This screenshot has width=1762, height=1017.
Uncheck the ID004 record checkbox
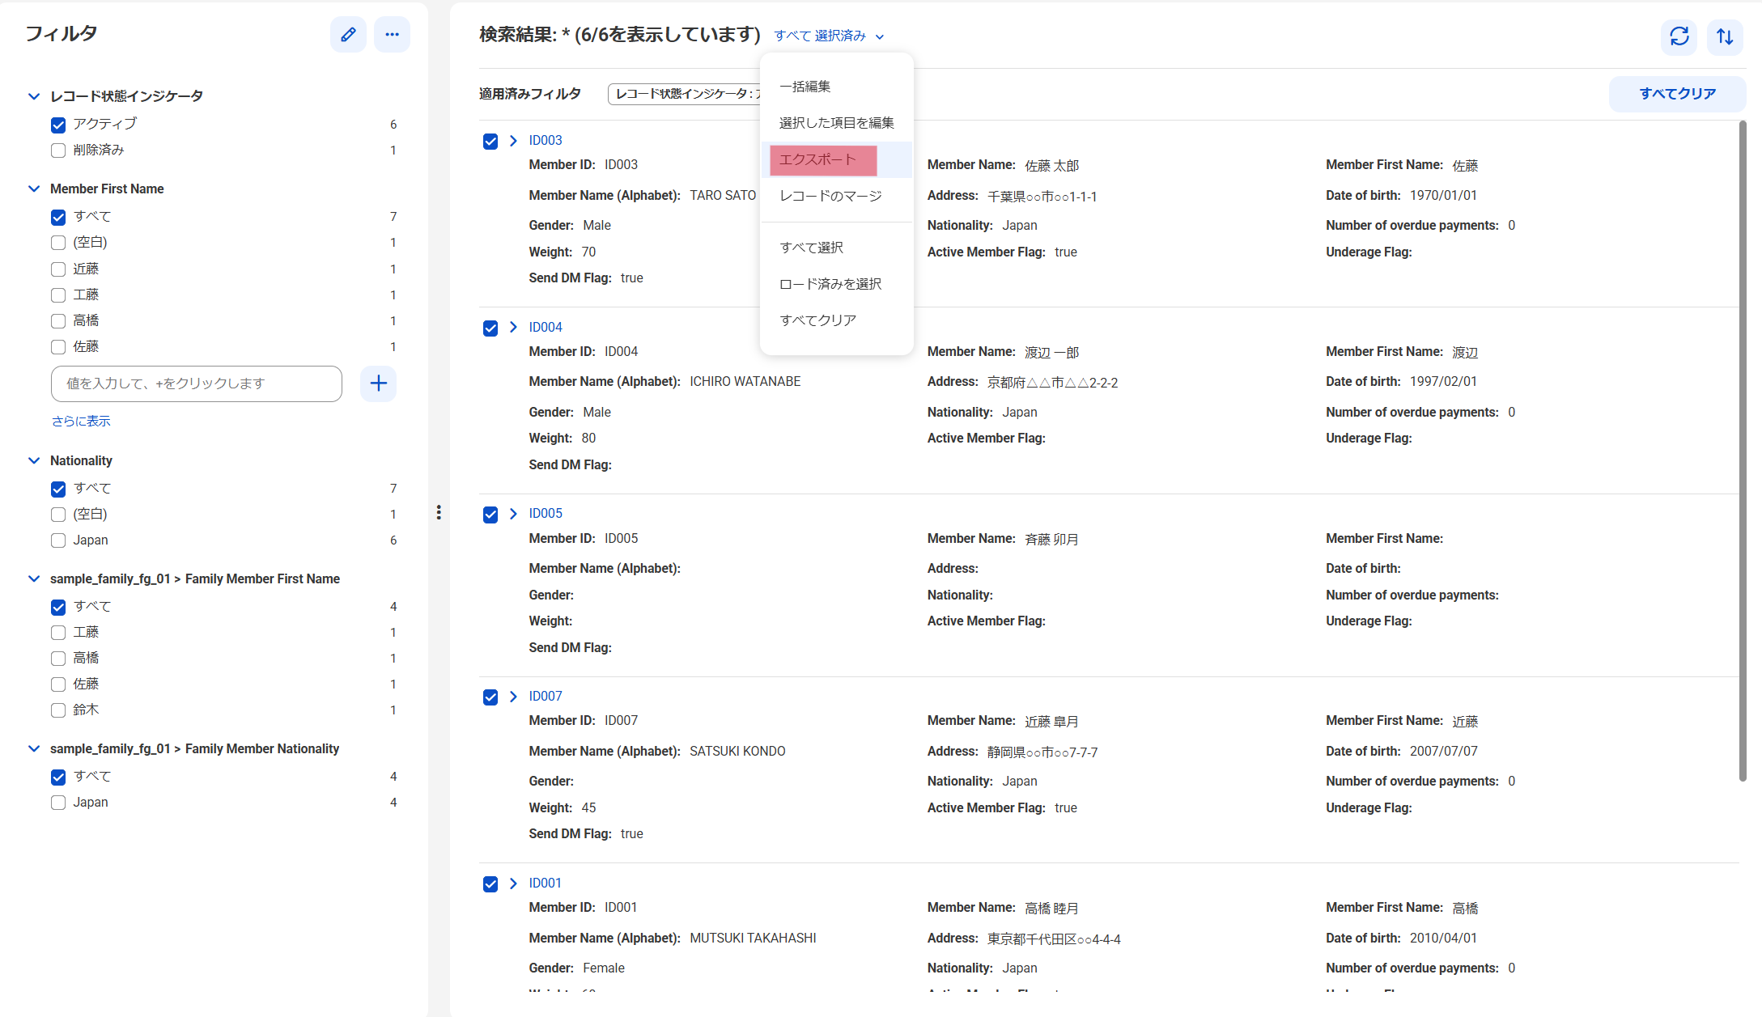tap(490, 328)
